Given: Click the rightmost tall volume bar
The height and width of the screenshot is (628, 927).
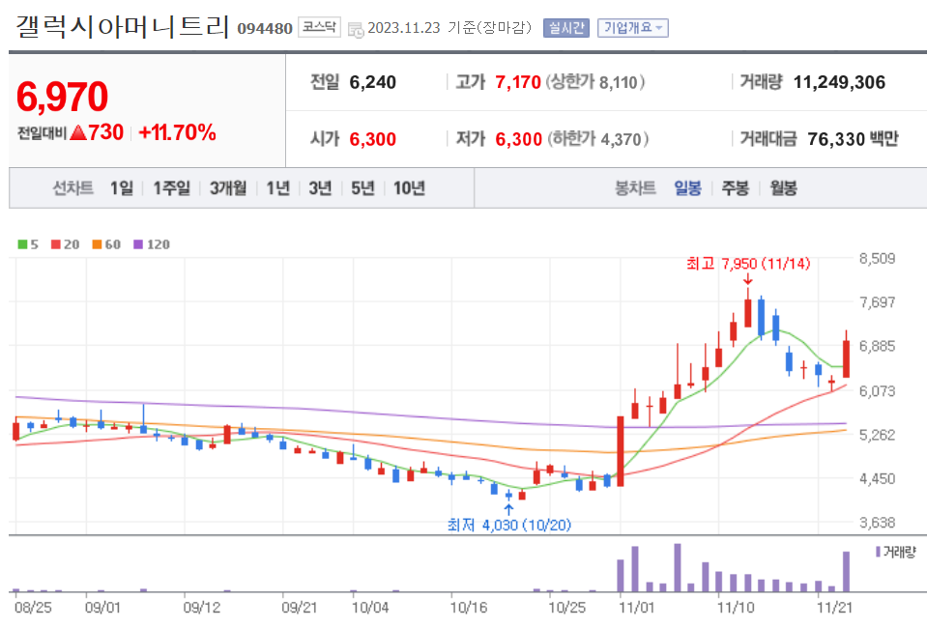Looking at the screenshot, I should click(x=846, y=571).
